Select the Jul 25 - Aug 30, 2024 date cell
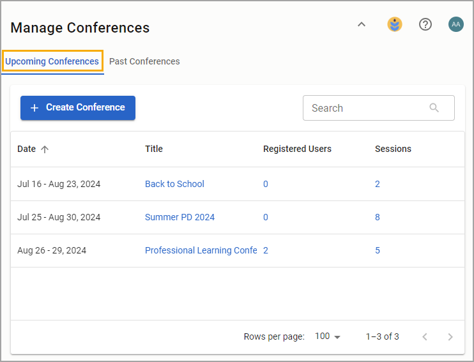 tap(59, 217)
